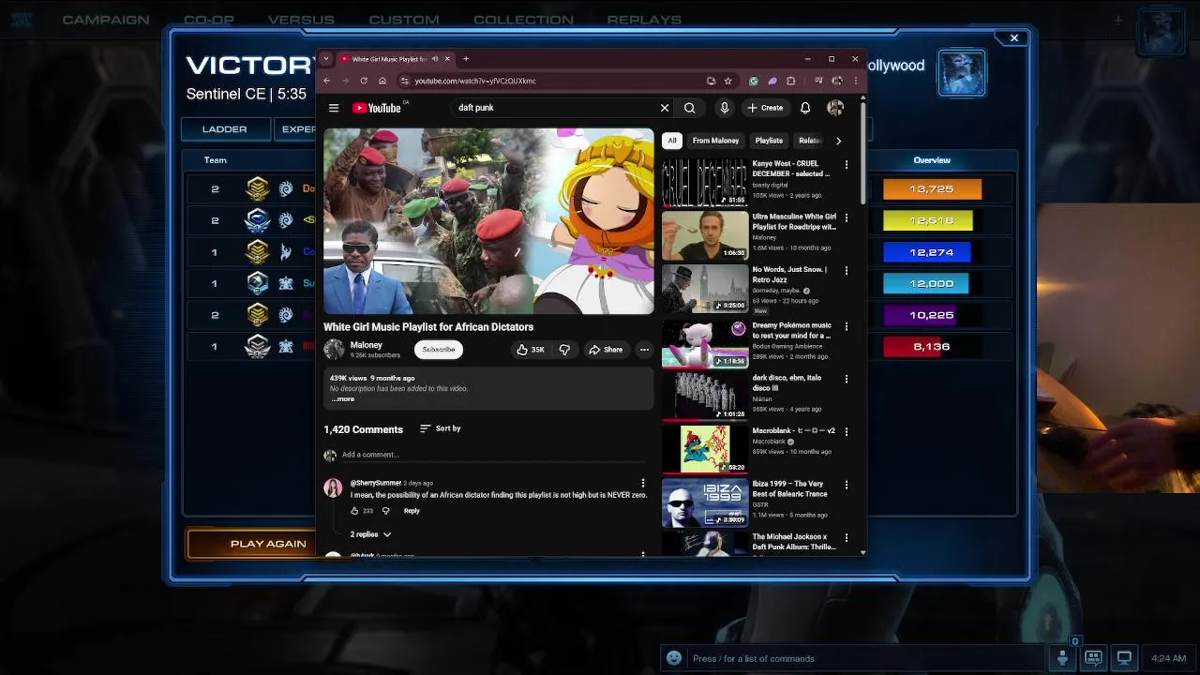1200x675 pixels.
Task: Reply to SherrySummer's comment
Action: 412,511
